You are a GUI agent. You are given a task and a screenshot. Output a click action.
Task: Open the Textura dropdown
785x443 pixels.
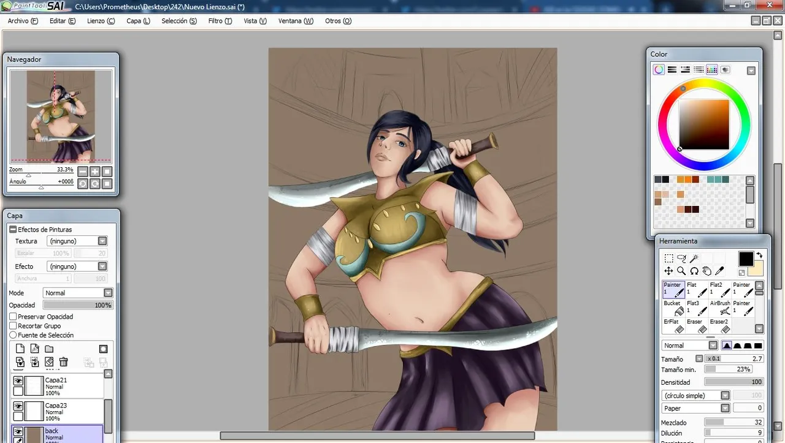pyautogui.click(x=102, y=241)
